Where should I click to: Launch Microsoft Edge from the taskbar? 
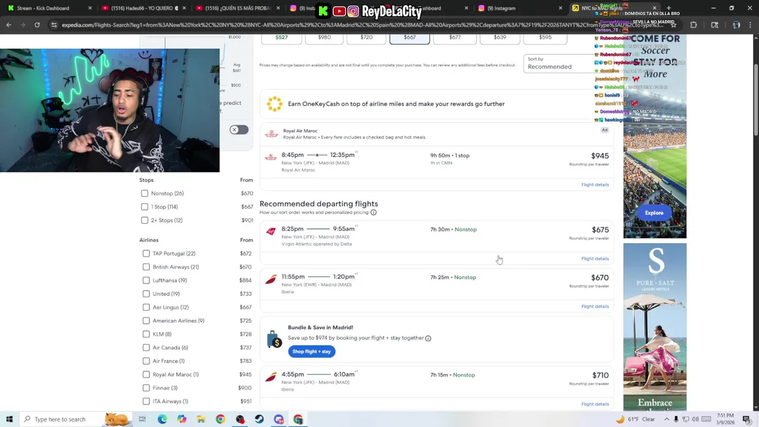[162, 419]
